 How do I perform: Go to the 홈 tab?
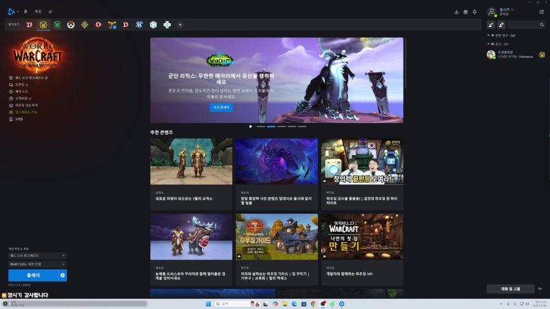pos(26,12)
